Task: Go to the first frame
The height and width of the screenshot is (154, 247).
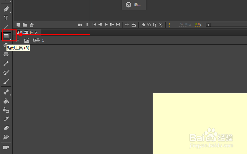Action: [x=94, y=25]
